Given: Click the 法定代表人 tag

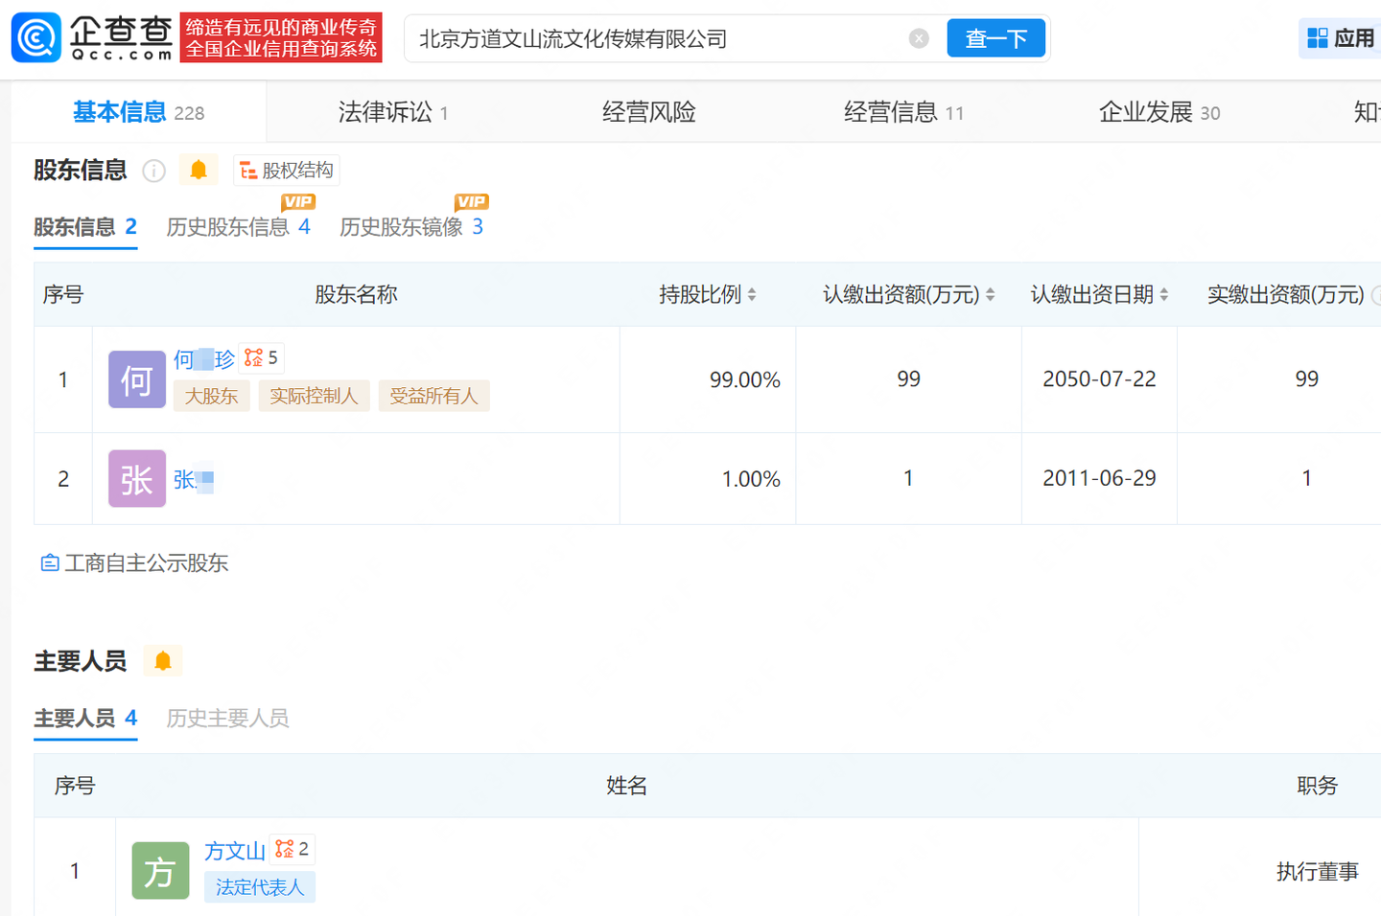Looking at the screenshot, I should click(260, 887).
